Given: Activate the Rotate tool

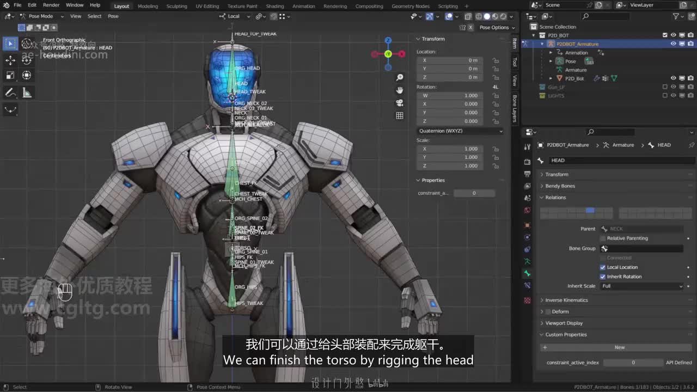Looking at the screenshot, I should tap(27, 60).
